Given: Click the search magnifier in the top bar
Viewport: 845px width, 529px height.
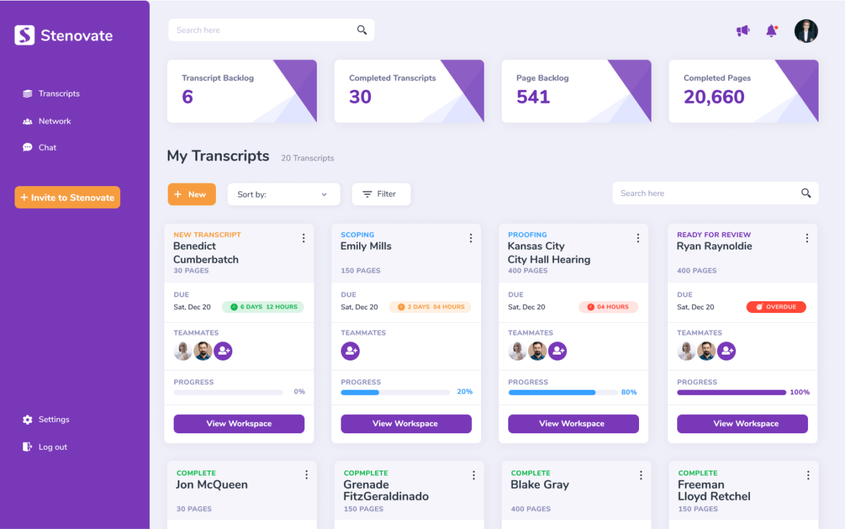Looking at the screenshot, I should click(x=362, y=30).
